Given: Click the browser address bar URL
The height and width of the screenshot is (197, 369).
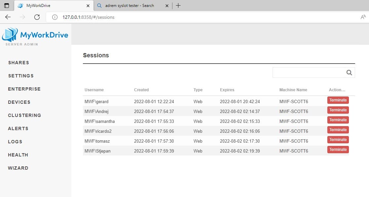Looking at the screenshot, I should [88, 17].
